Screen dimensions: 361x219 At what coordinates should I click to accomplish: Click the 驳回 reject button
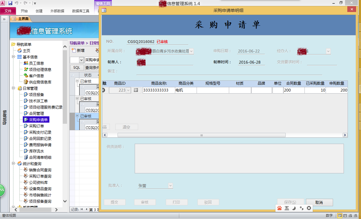(208, 202)
